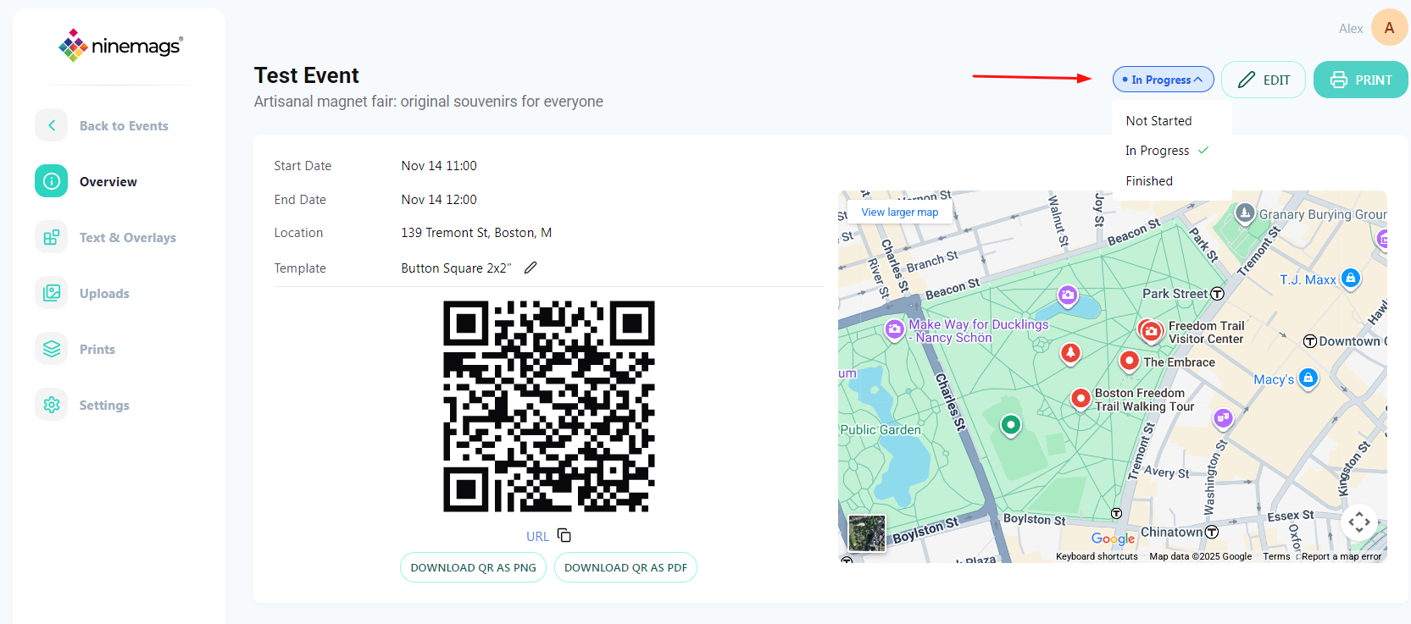
Task: Click the Prints layers icon
Action: coord(52,349)
